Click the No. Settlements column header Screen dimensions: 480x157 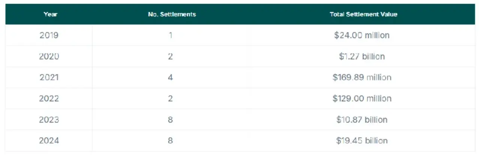172,15
